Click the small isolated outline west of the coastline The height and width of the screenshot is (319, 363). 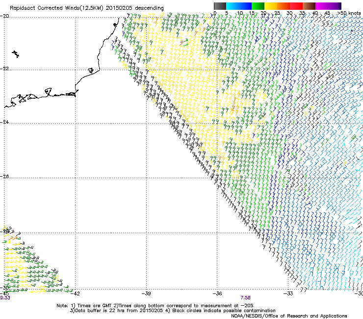(16, 54)
